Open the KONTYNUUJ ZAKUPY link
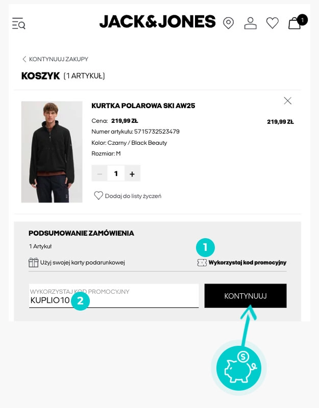This screenshot has height=408, width=319. [x=60, y=59]
